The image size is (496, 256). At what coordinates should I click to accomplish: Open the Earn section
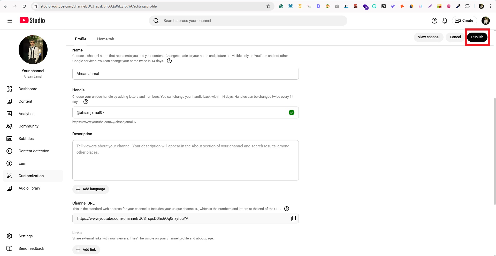22,163
